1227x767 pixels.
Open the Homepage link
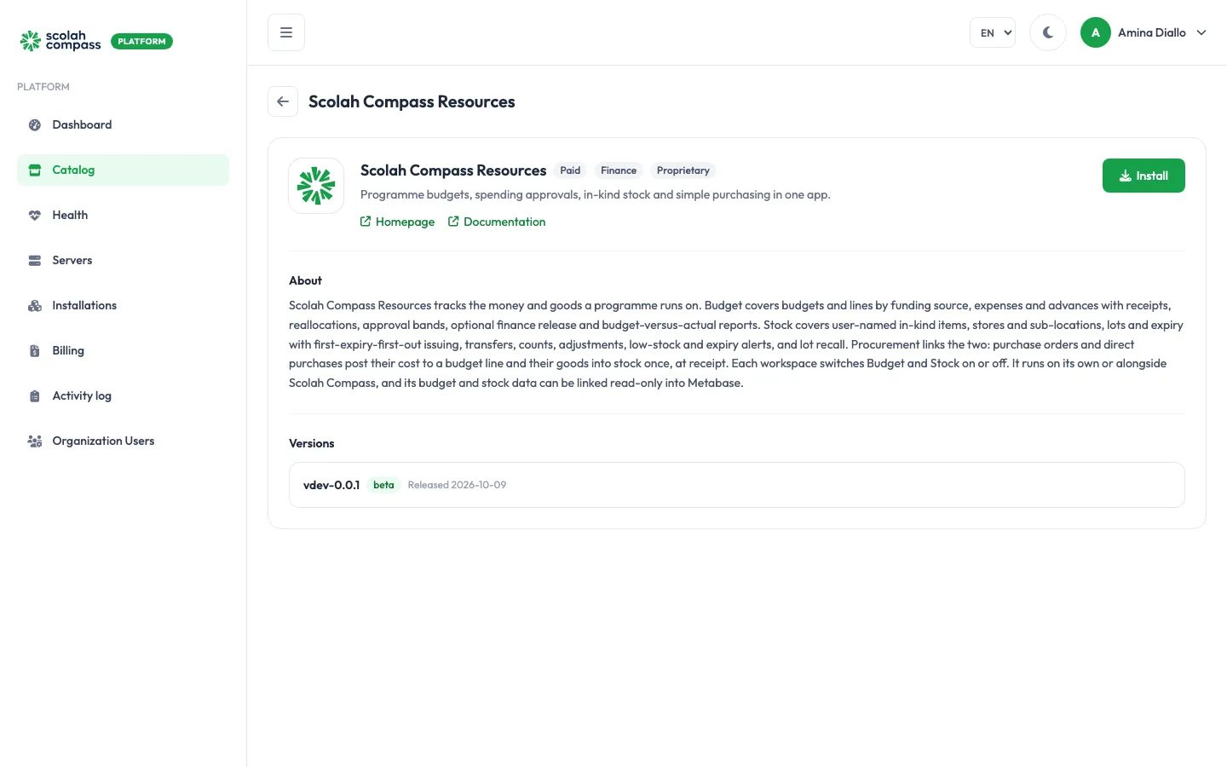coord(397,222)
